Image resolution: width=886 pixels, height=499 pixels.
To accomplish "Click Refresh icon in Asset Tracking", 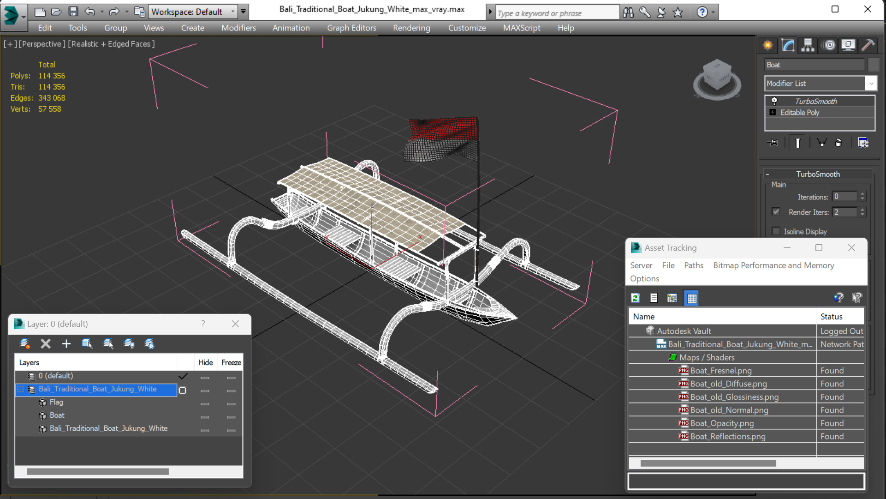I will pos(635,298).
